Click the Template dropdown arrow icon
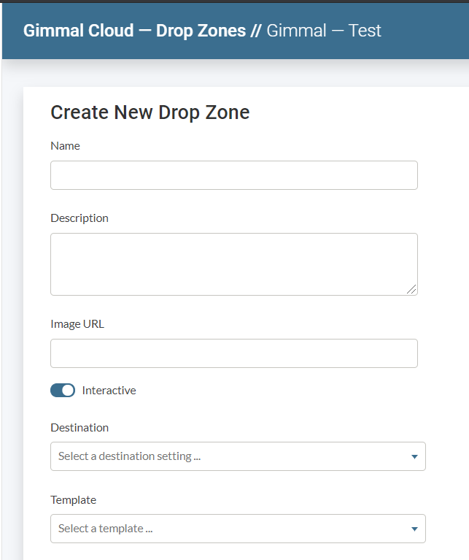Viewport: 469px width, 560px height. click(x=414, y=529)
